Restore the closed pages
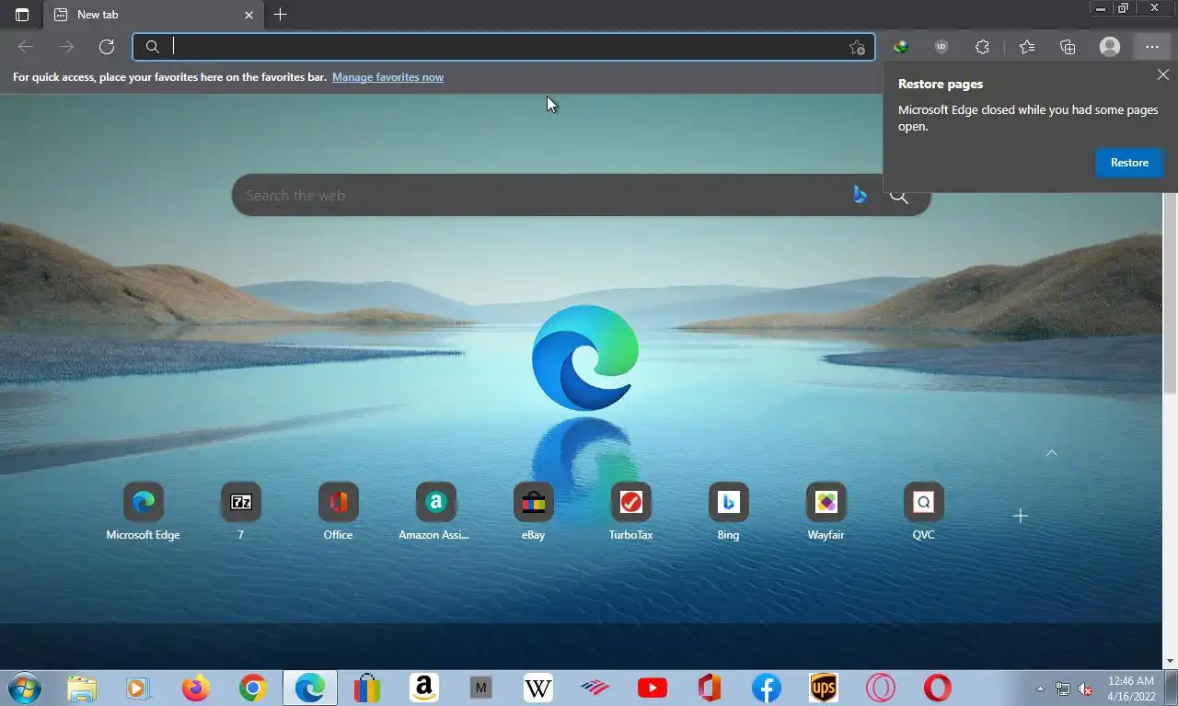Screen dimensions: 1178x706 pyautogui.click(x=1129, y=163)
